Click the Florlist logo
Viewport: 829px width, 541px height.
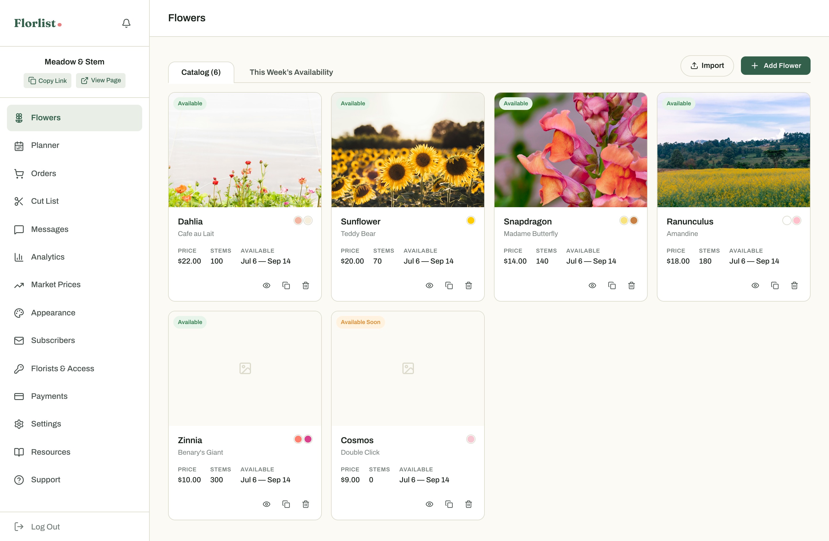pyautogui.click(x=38, y=23)
